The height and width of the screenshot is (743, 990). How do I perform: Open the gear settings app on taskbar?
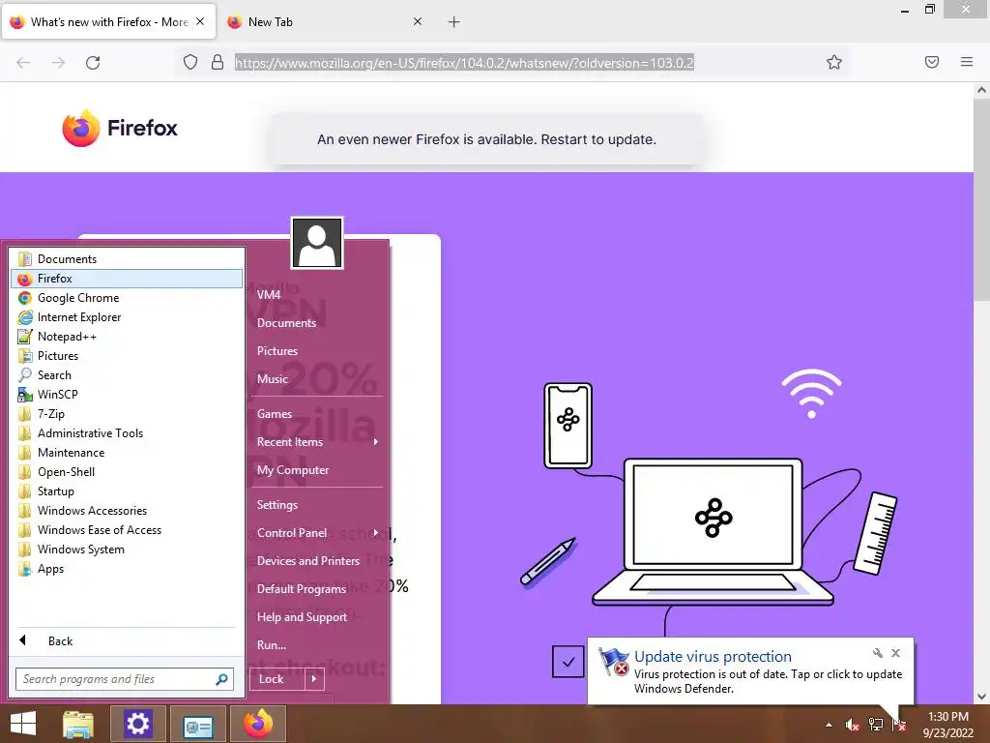coord(137,724)
